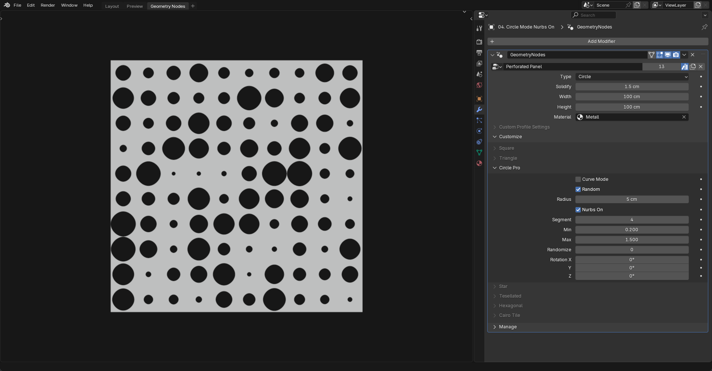Select the Output properties printer icon

point(479,53)
